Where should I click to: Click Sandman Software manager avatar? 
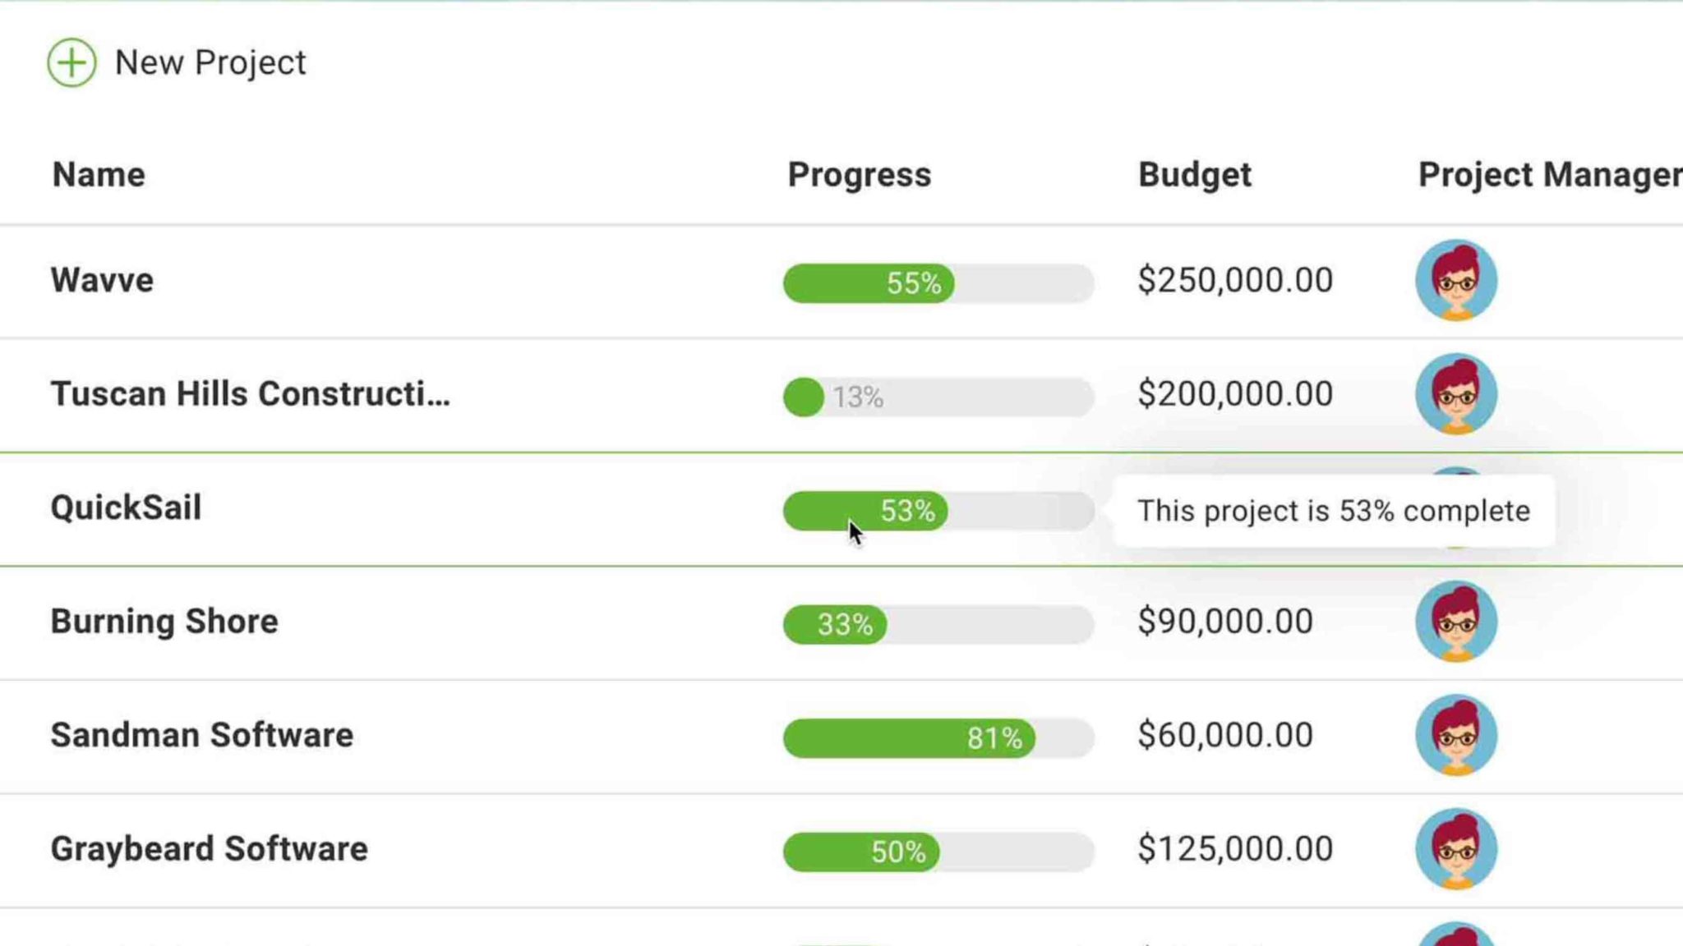click(x=1457, y=735)
